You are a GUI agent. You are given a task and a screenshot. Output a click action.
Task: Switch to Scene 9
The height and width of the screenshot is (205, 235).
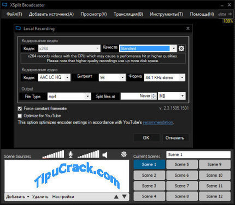215,165
